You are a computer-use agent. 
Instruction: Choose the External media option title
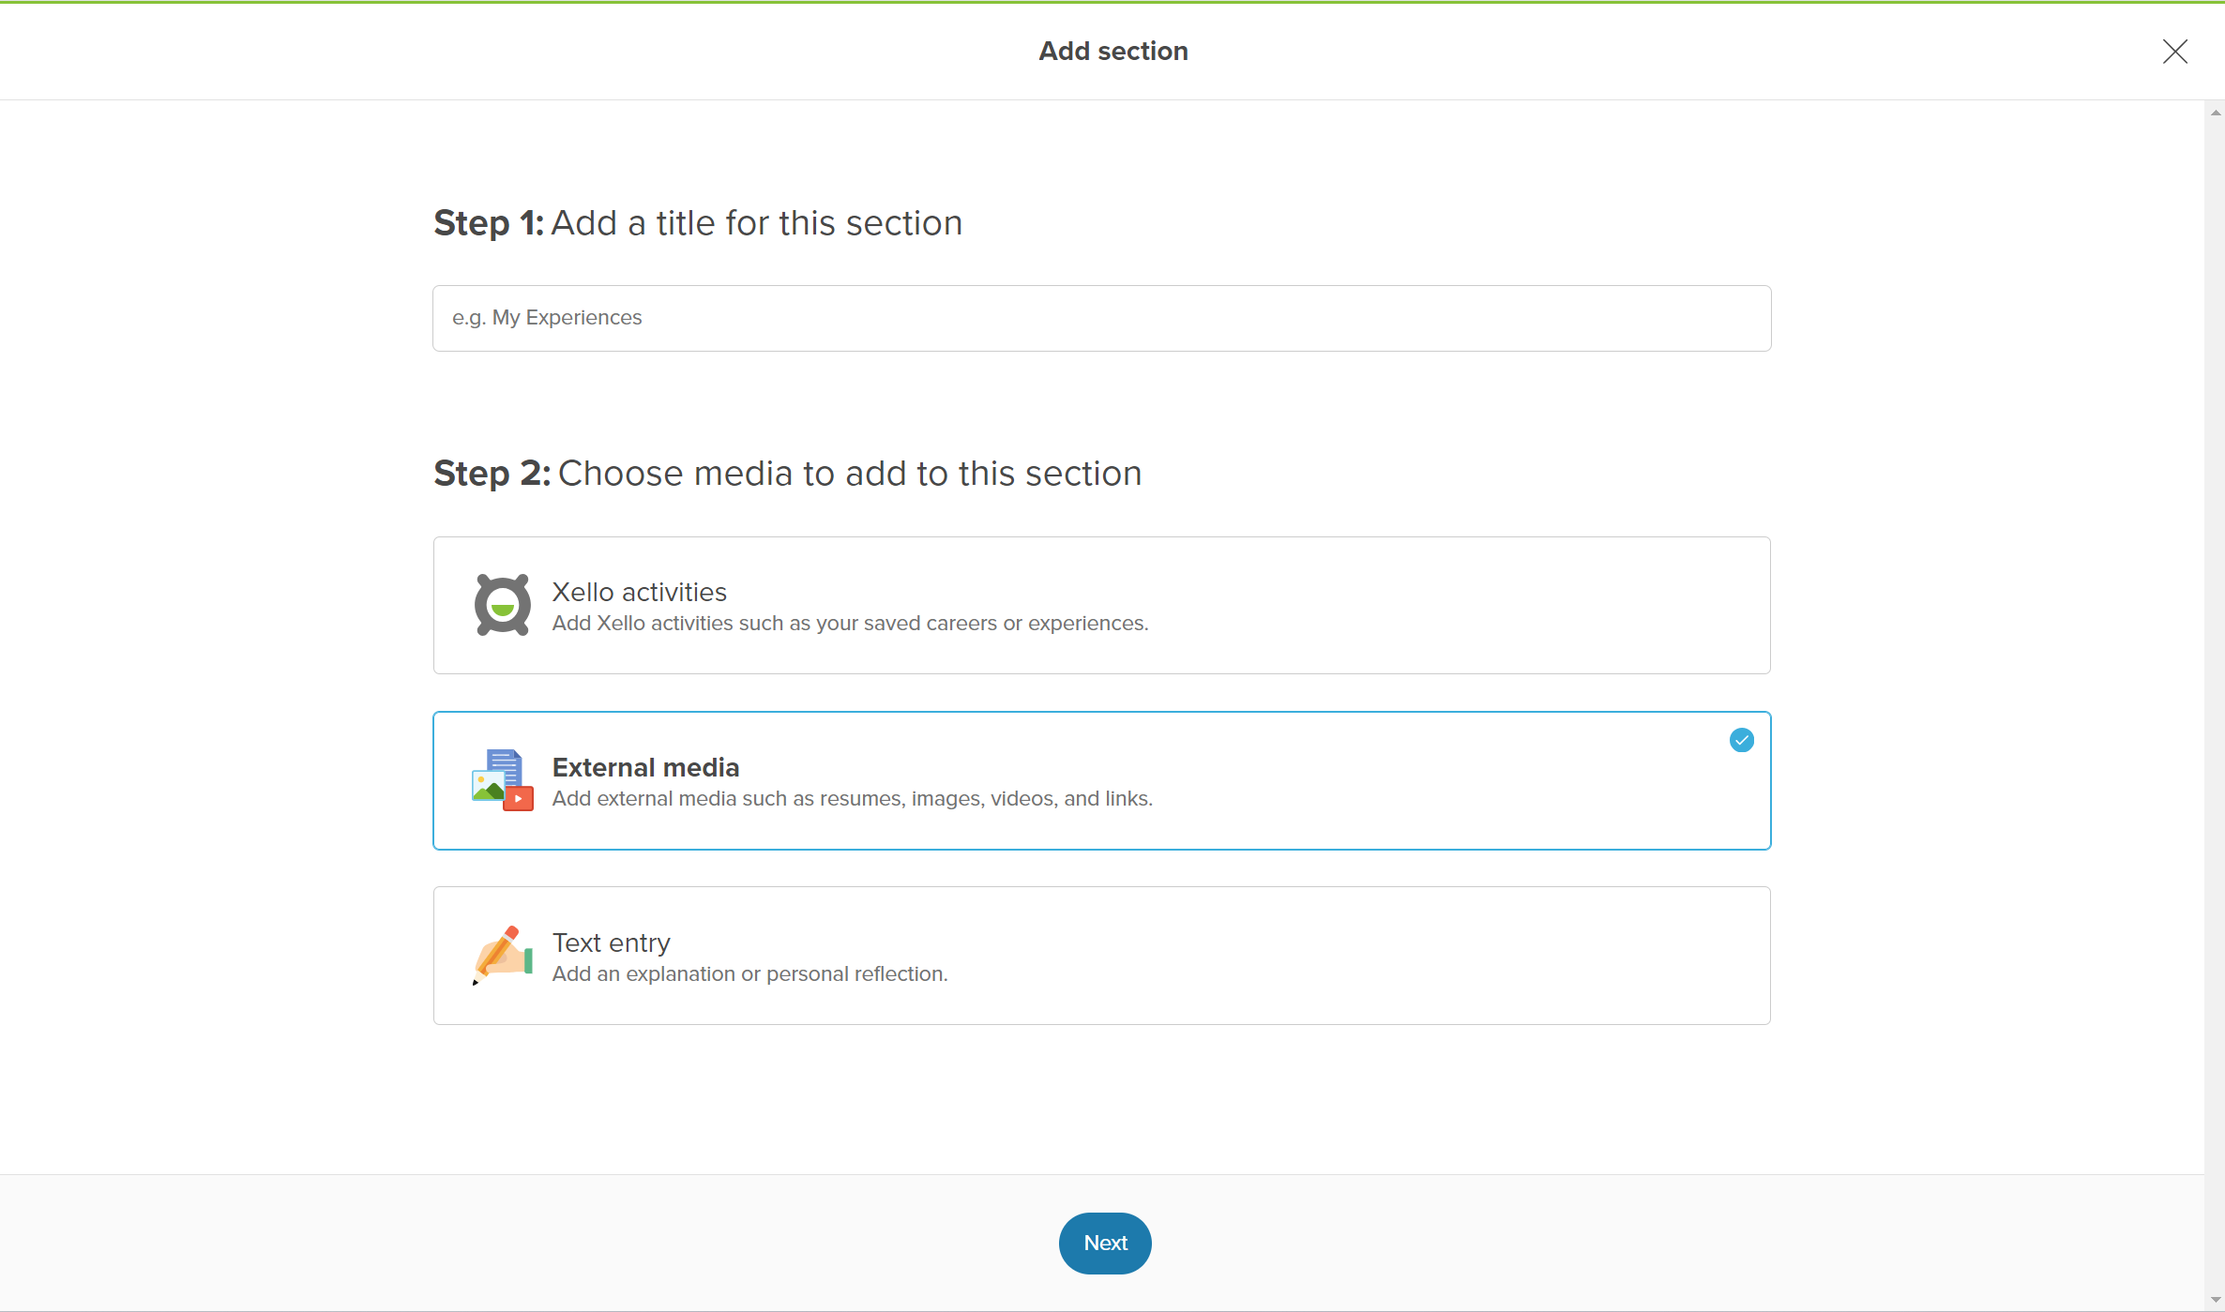coord(645,767)
